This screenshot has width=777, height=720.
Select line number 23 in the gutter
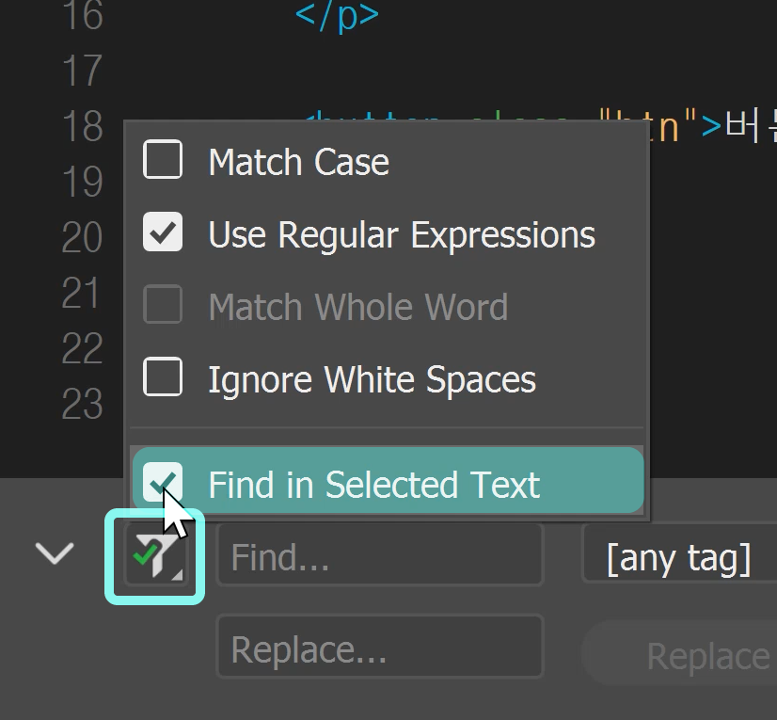click(82, 405)
